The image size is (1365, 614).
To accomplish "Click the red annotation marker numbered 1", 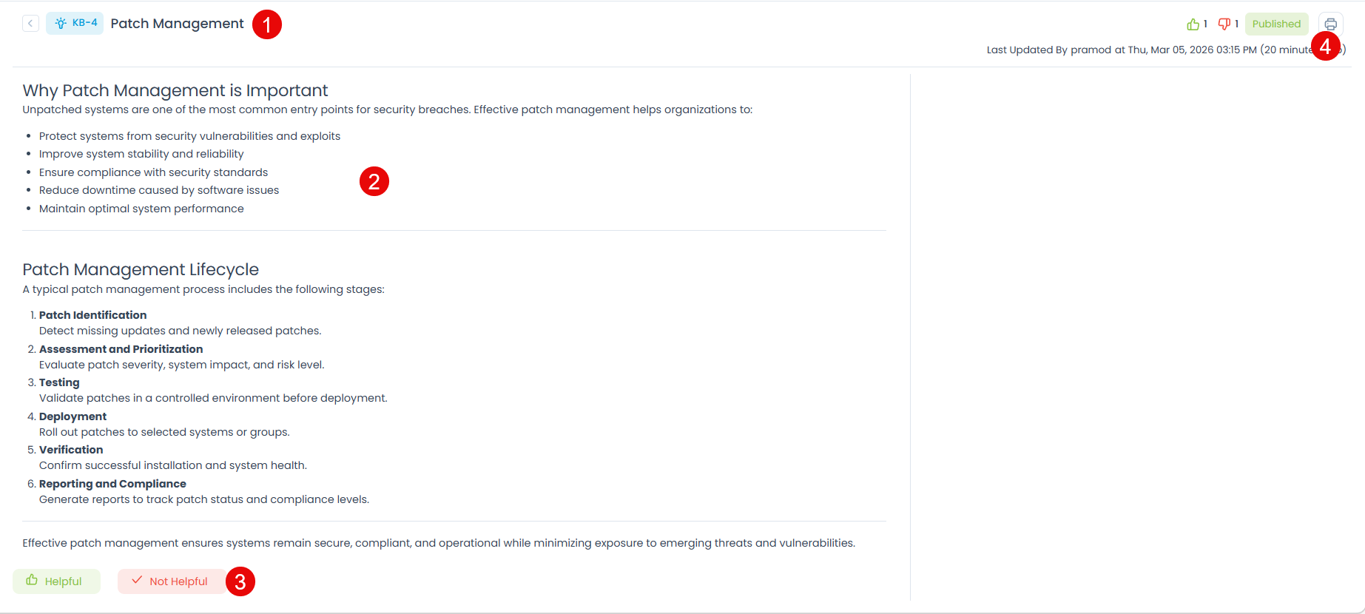I will 267,24.
